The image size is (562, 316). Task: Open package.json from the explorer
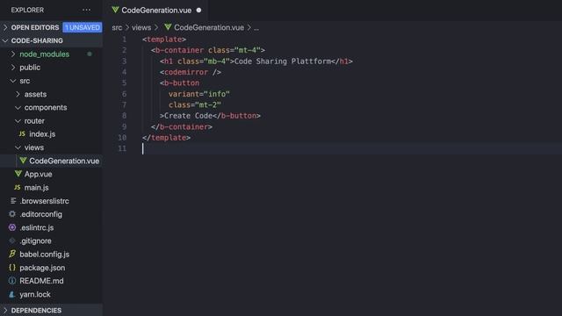42,268
